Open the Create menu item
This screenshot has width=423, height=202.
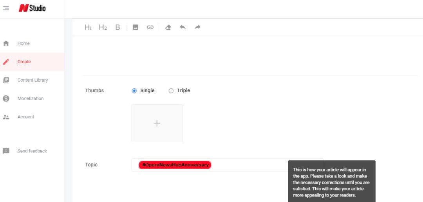point(32,62)
